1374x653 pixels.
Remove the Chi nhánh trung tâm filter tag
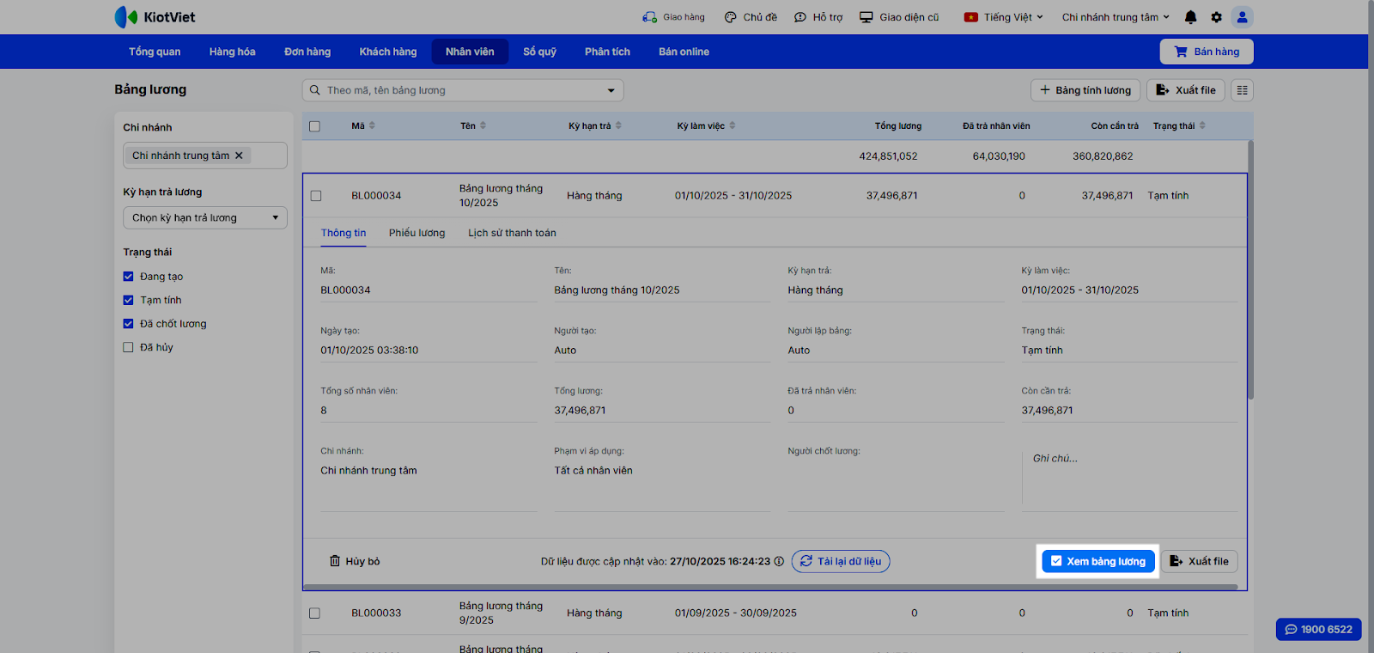(x=239, y=156)
